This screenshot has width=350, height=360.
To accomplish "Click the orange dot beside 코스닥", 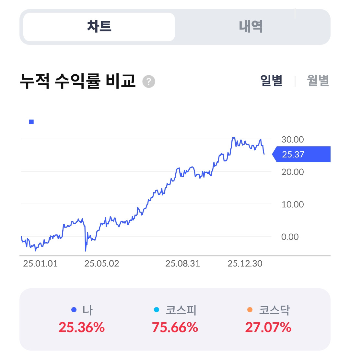I will click(250, 310).
